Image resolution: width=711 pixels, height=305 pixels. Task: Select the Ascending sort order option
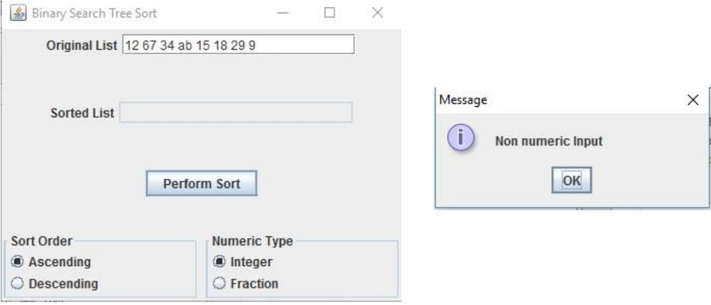tap(51, 262)
